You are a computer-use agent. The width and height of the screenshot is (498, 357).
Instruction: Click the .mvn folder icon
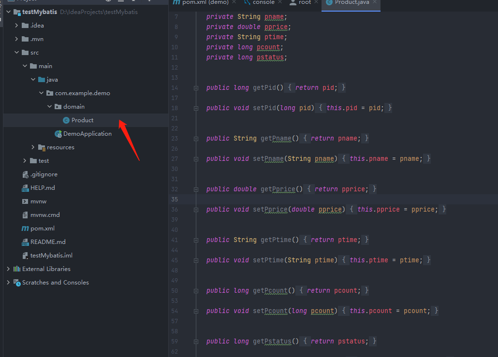click(x=25, y=39)
